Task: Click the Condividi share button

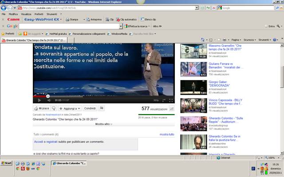Action: [90, 108]
